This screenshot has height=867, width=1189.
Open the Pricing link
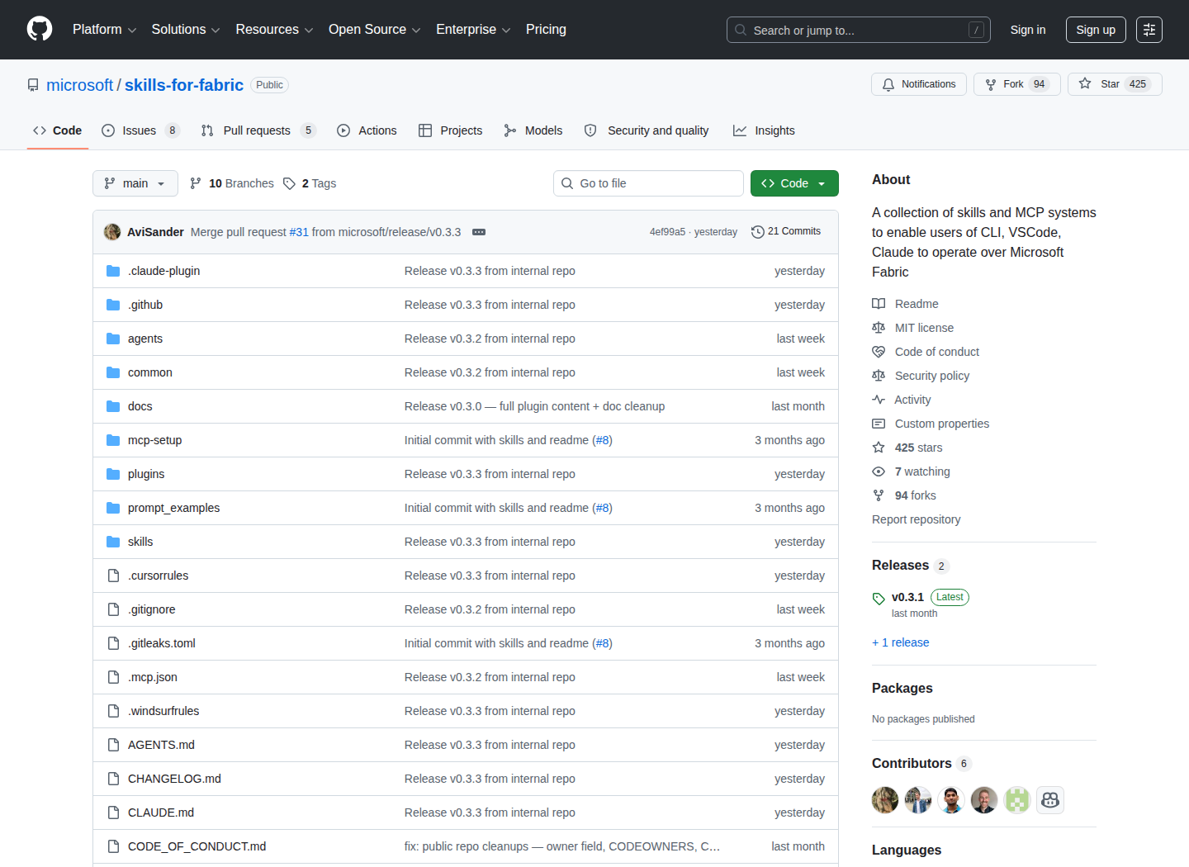tap(546, 30)
